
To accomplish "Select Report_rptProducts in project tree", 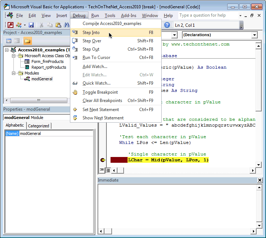I will 49,67.
